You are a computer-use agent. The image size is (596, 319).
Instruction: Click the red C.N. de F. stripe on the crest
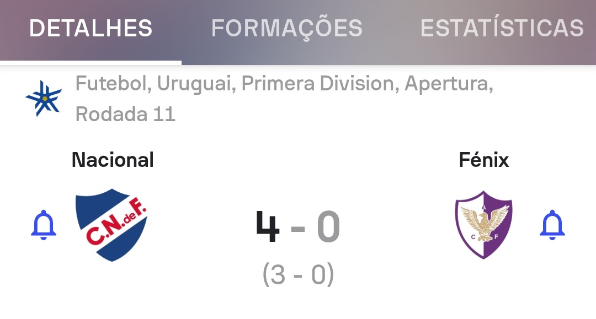click(x=115, y=226)
